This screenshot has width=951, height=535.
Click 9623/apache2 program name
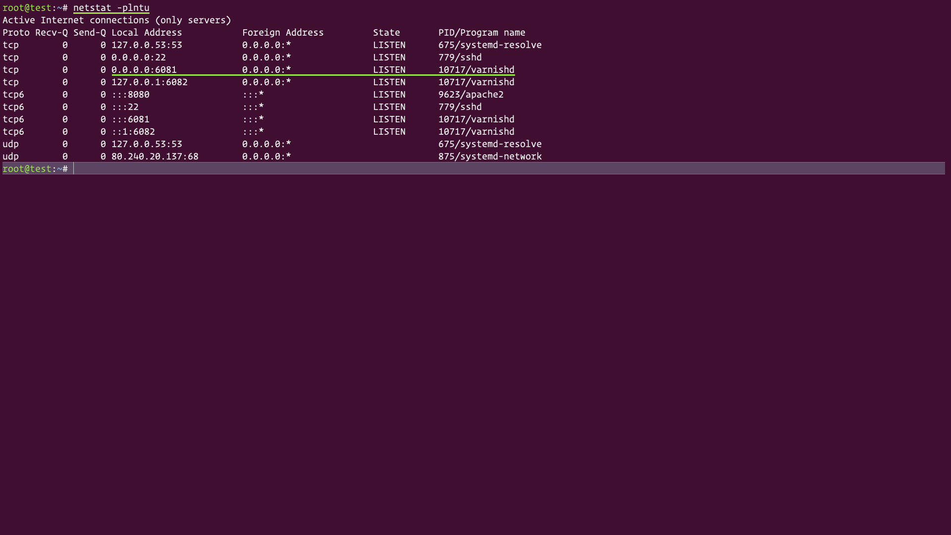(x=471, y=95)
